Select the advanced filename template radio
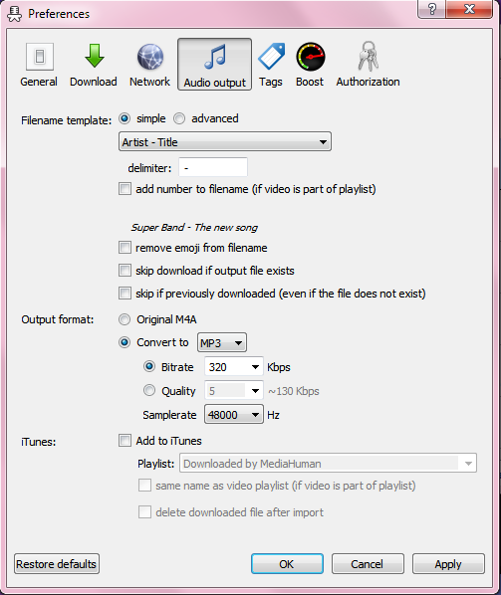This screenshot has height=595, width=501. pyautogui.click(x=179, y=118)
